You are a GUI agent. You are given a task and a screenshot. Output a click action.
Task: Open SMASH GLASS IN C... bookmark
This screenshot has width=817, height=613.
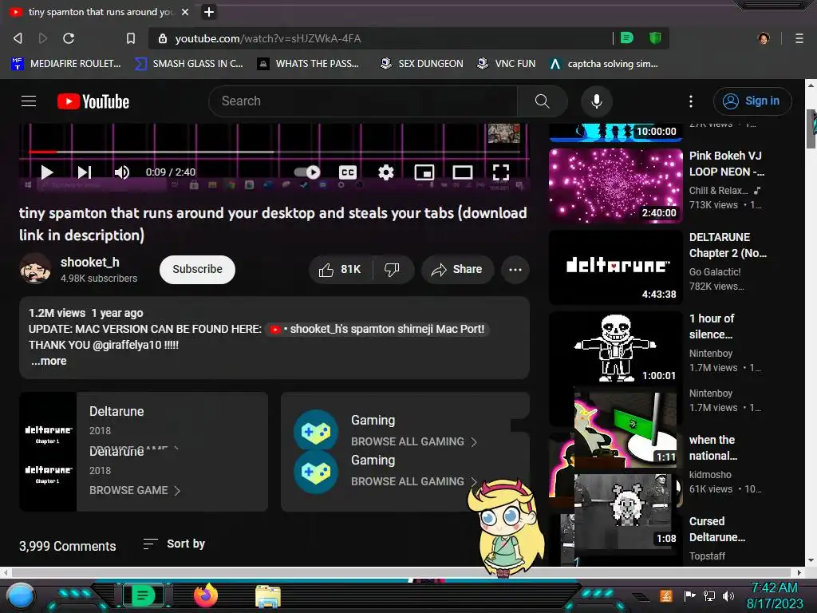pyautogui.click(x=188, y=64)
